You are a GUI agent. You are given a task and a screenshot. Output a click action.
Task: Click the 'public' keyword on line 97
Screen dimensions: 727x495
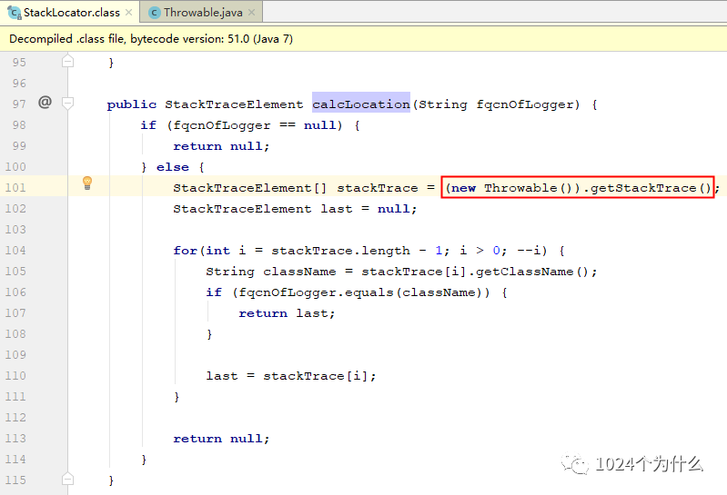pos(132,104)
